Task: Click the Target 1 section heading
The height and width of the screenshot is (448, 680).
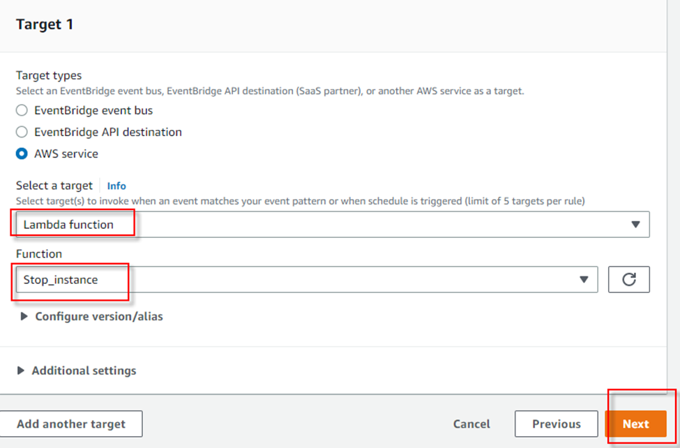Action: pos(45,24)
